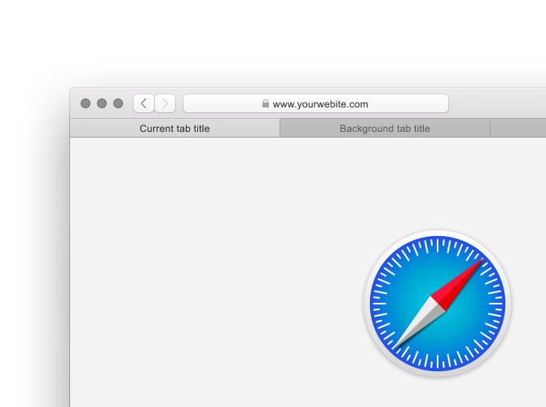Click the large Safari compass icon
The width and height of the screenshot is (546, 407).
point(438,304)
